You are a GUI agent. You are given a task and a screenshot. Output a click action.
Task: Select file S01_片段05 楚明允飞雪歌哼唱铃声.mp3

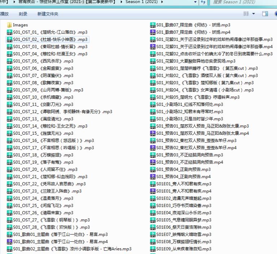point(195,97)
